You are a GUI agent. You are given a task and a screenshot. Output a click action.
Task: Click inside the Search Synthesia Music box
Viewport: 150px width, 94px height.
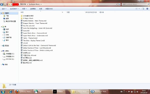click(135, 4)
